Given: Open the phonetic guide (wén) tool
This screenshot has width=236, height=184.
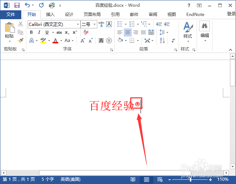Looking at the screenshot, I should [101, 24].
